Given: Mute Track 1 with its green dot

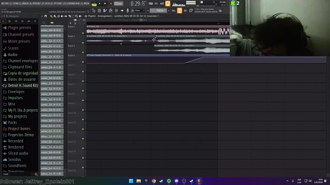Looking at the screenshot, I should (83, 33).
